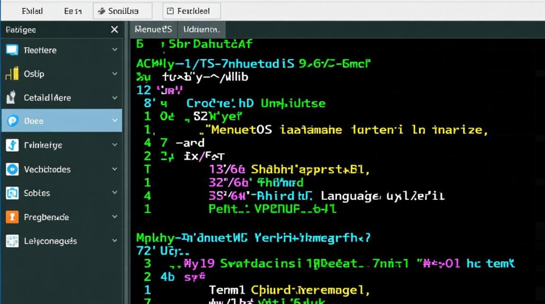Click the grid icon beside Lehgconeguds

tap(12, 241)
